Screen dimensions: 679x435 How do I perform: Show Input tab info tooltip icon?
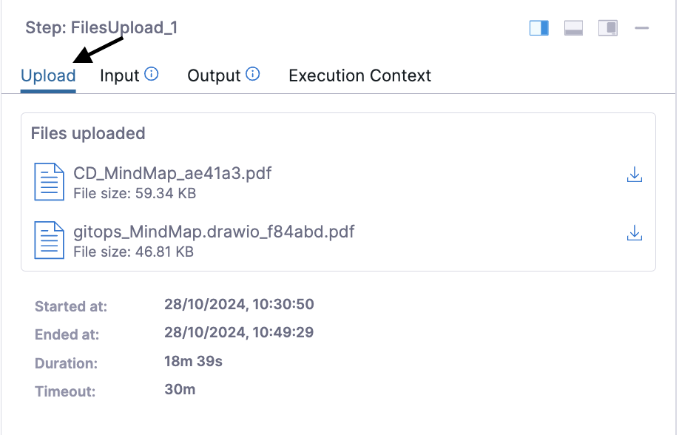(152, 74)
